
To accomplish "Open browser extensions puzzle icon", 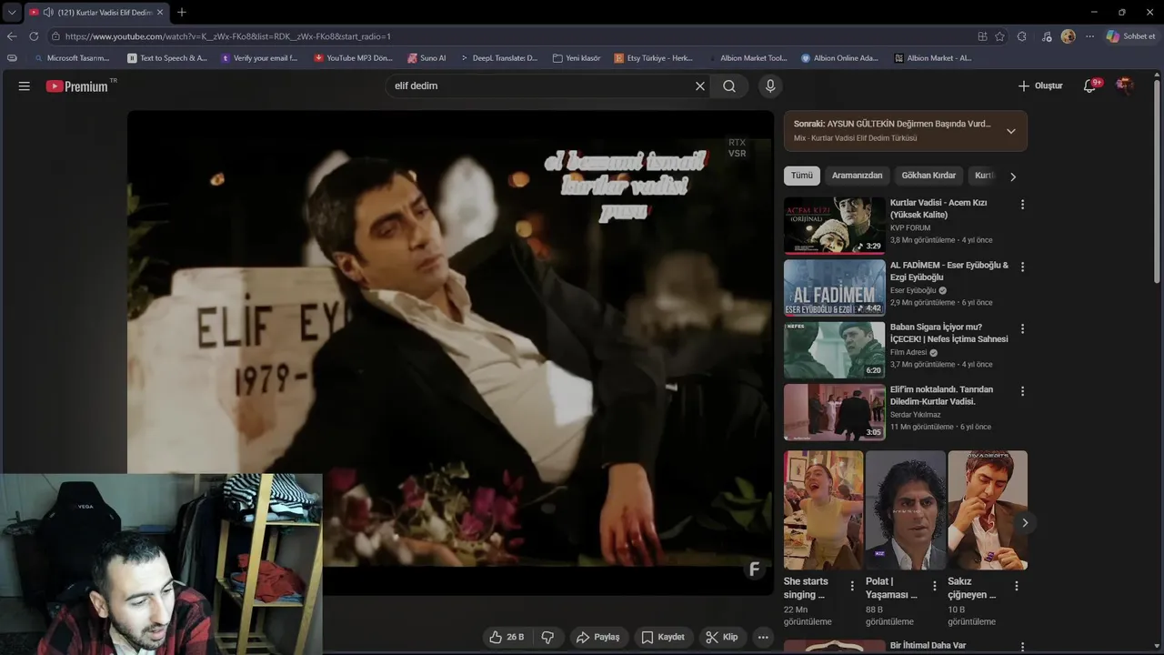I will [x=1022, y=36].
